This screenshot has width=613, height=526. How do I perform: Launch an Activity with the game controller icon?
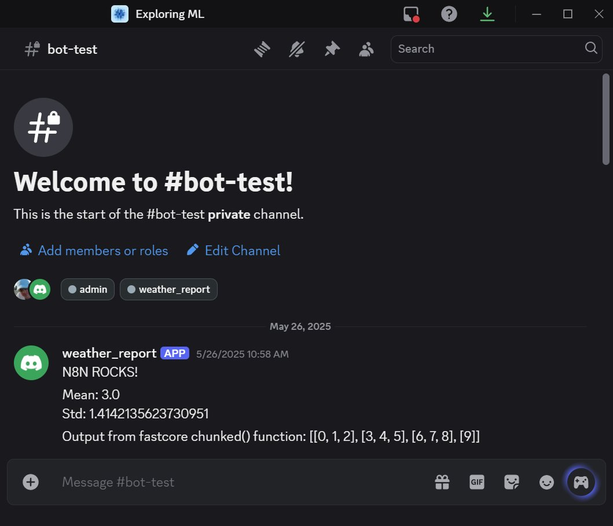pyautogui.click(x=581, y=481)
